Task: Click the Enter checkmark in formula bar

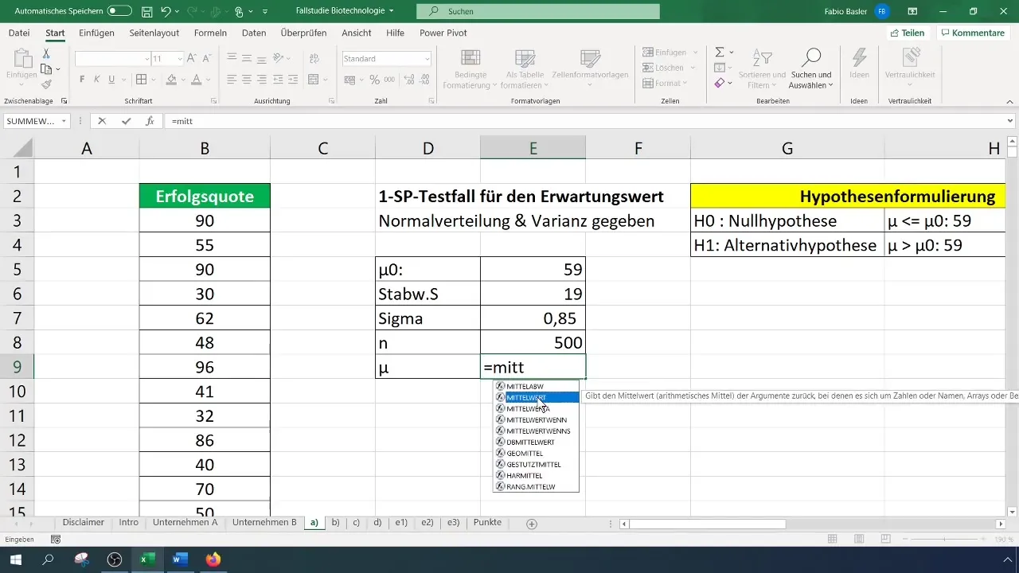Action: coord(126,122)
